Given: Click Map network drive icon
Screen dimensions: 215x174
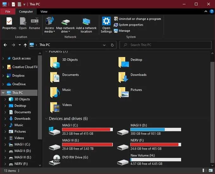Looking at the screenshot, I should (65, 22).
